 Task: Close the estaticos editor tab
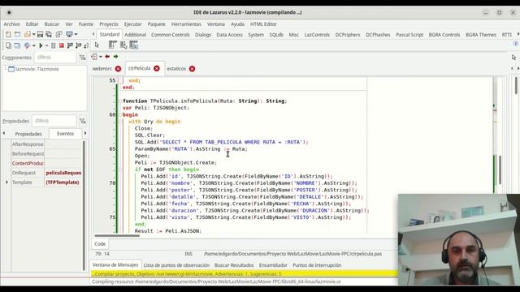click(x=192, y=69)
